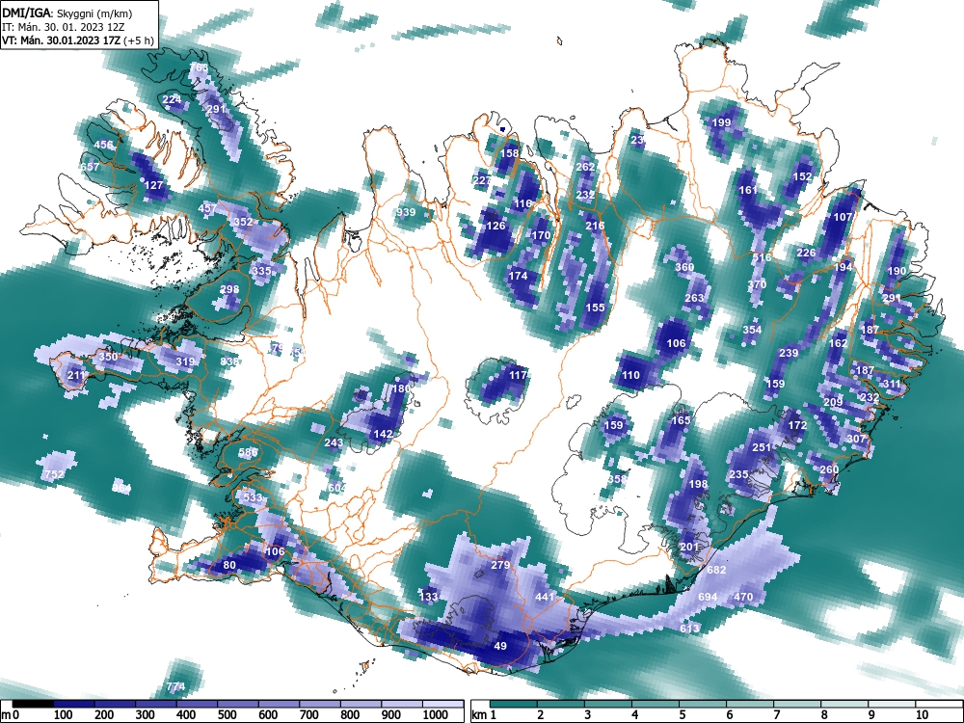
Task: Click visibility value 768 in the Westfjords
Action: click(199, 67)
